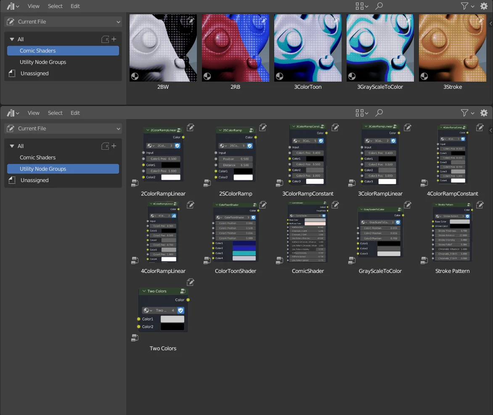Collapse the All catalog tree
493x415 pixels.
pos(13,39)
